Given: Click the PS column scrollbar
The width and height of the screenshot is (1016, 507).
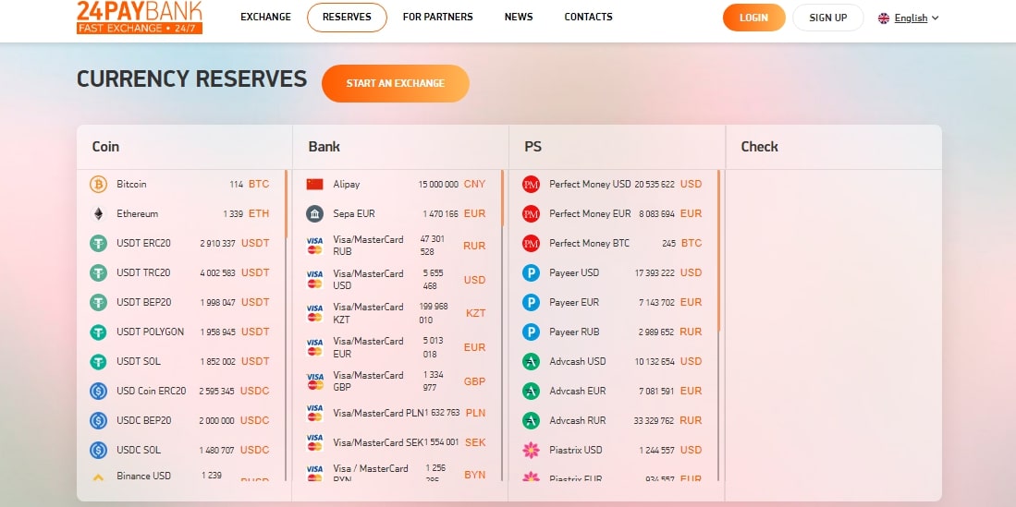Looking at the screenshot, I should pyautogui.click(x=718, y=251).
